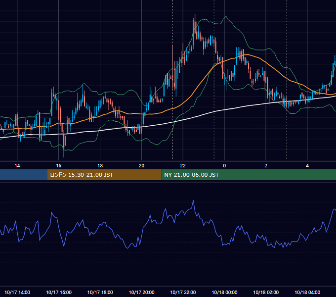Click the 4 hour axis label
Image resolution: width=336 pixels, height=297 pixels.
click(307, 166)
